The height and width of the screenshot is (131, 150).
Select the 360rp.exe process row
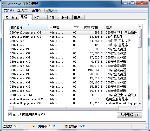(x=73, y=41)
